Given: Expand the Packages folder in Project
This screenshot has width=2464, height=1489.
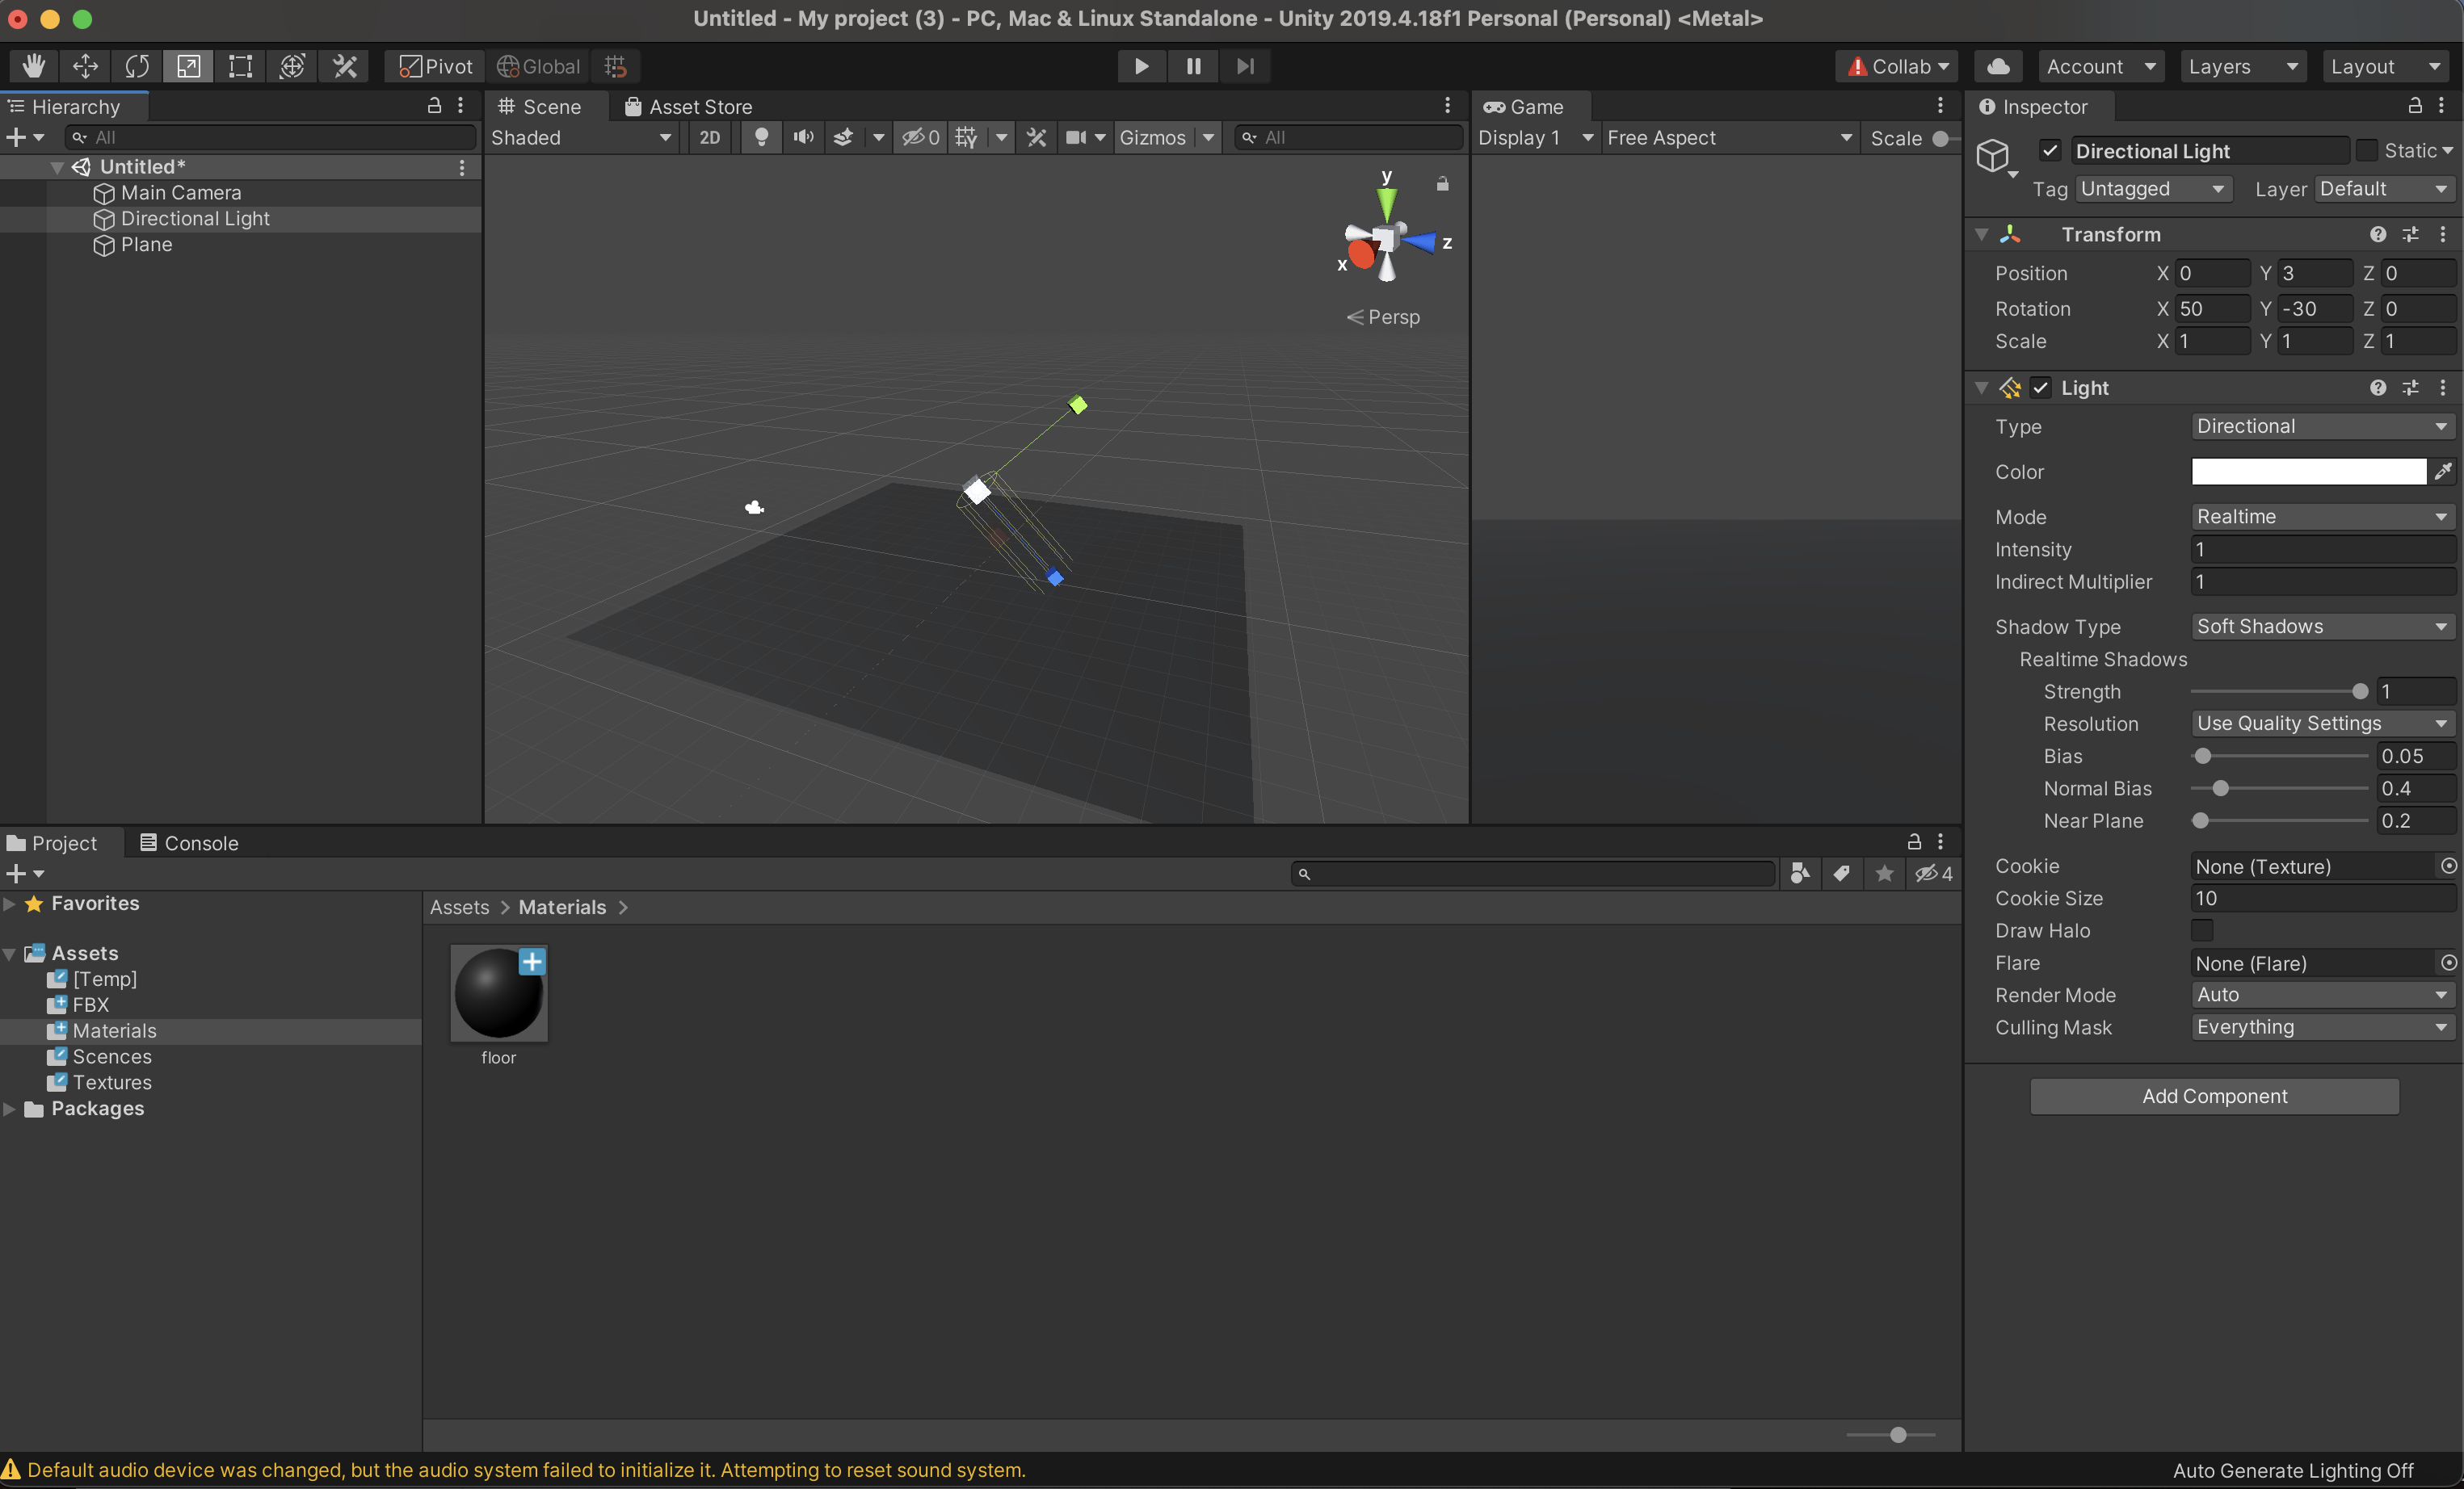Looking at the screenshot, I should point(10,1108).
